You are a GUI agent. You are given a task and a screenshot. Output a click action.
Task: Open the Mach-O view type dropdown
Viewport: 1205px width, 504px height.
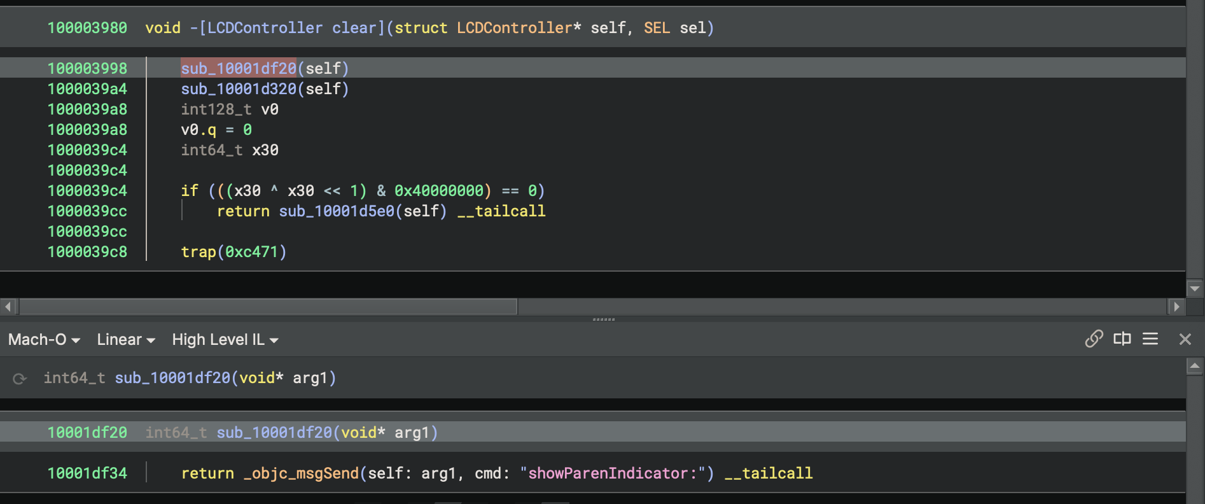pyautogui.click(x=44, y=340)
